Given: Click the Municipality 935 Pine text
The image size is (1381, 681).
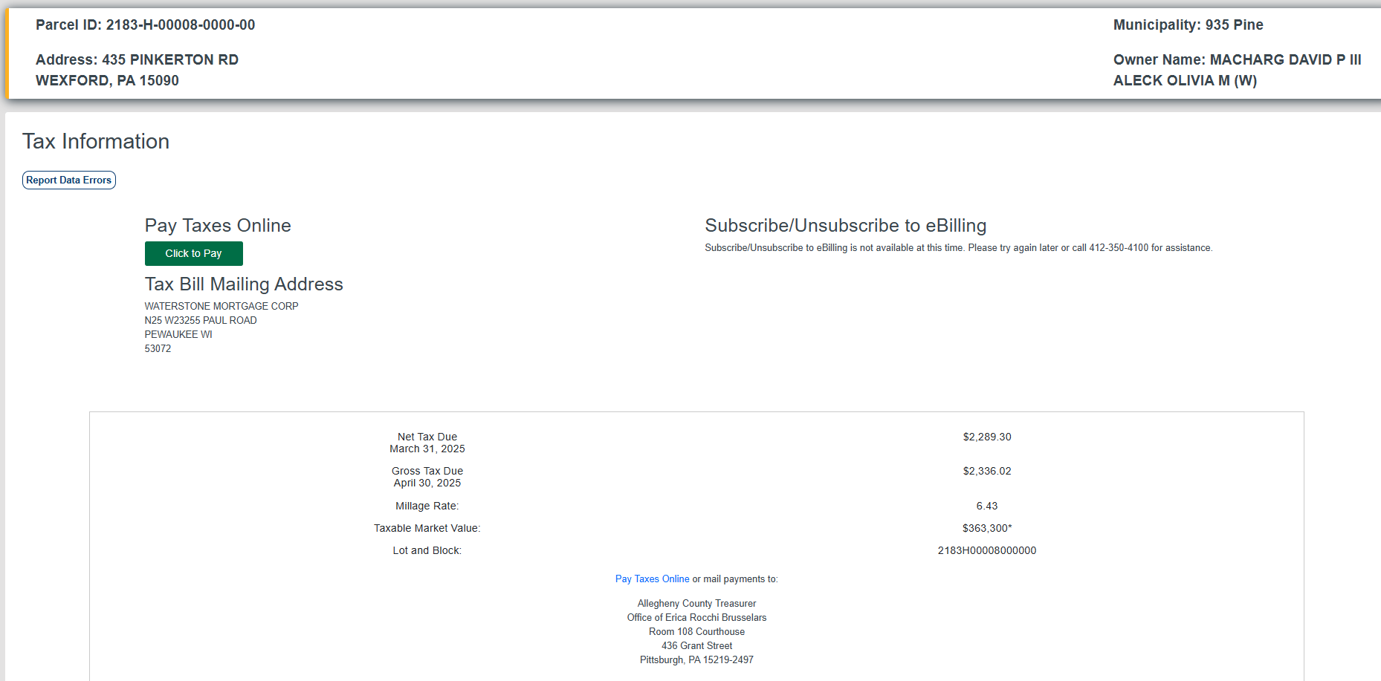Looking at the screenshot, I should point(1187,25).
